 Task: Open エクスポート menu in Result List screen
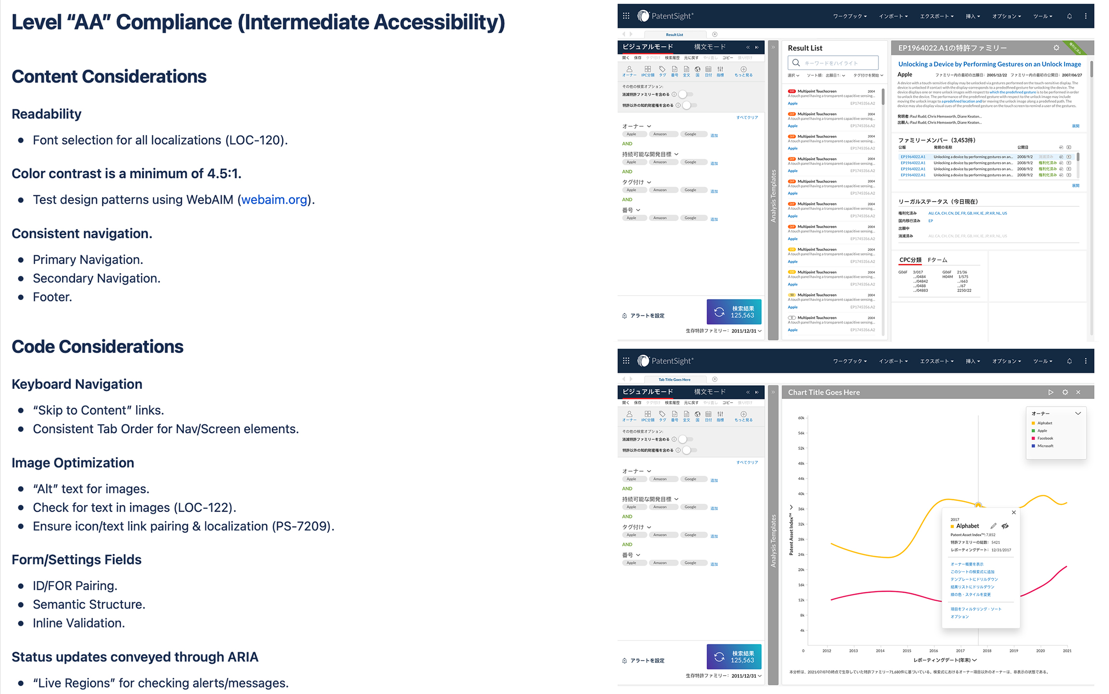point(936,16)
